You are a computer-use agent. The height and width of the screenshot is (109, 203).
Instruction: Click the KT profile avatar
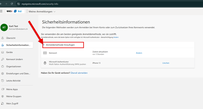(x=4, y=27)
